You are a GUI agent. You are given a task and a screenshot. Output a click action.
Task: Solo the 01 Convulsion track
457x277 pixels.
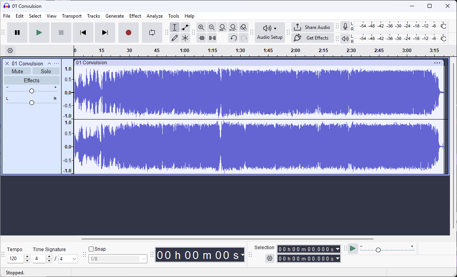tap(46, 71)
